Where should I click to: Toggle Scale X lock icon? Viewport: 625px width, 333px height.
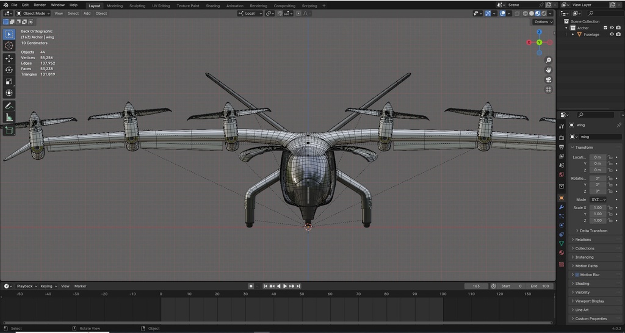coord(610,207)
